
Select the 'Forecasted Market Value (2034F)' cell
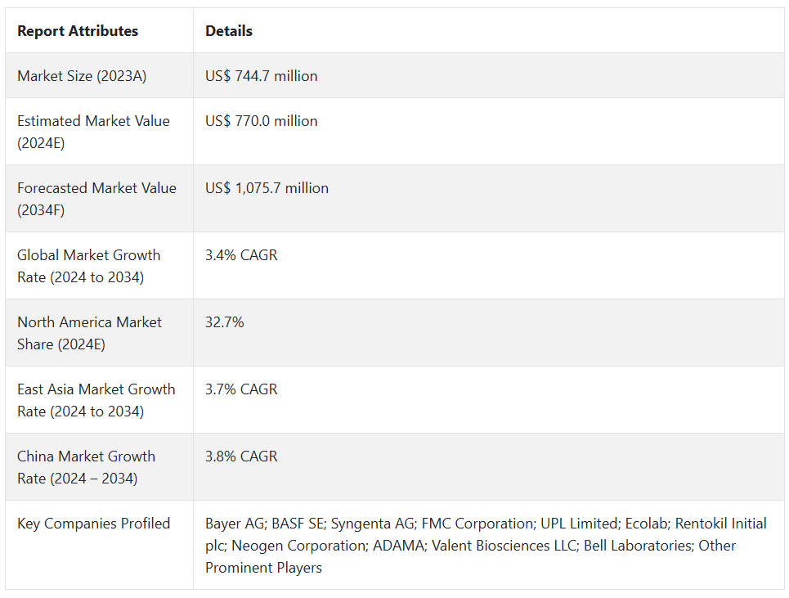(96, 199)
